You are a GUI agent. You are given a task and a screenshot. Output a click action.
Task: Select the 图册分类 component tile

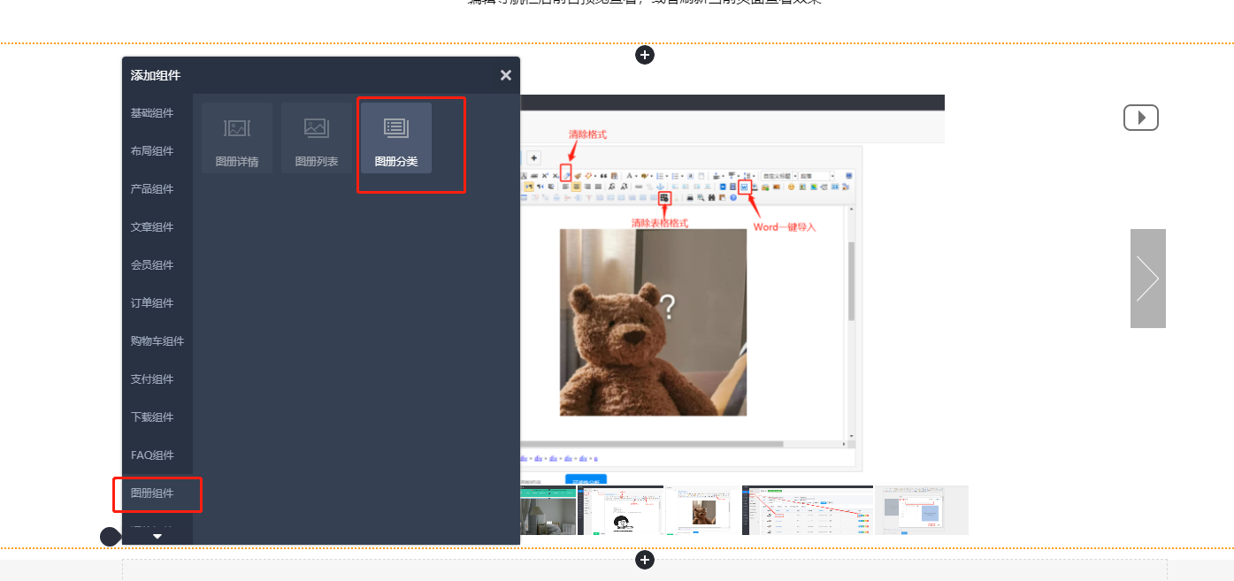pyautogui.click(x=395, y=138)
